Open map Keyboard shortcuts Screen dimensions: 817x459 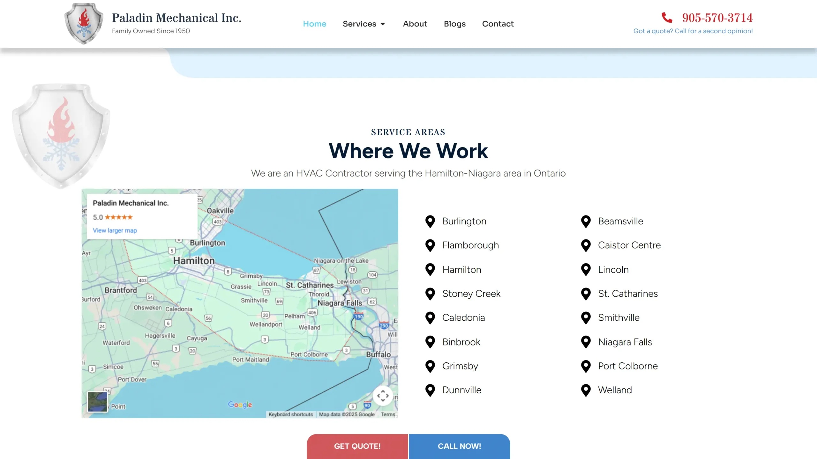(290, 414)
